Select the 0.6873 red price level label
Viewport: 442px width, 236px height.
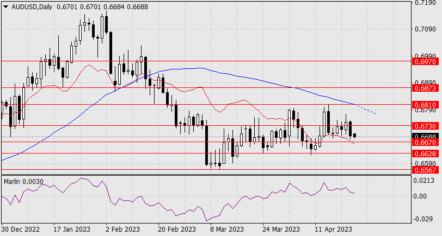[425, 88]
